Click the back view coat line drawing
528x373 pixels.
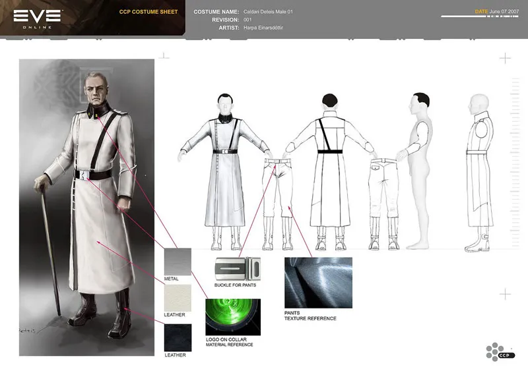click(330, 171)
